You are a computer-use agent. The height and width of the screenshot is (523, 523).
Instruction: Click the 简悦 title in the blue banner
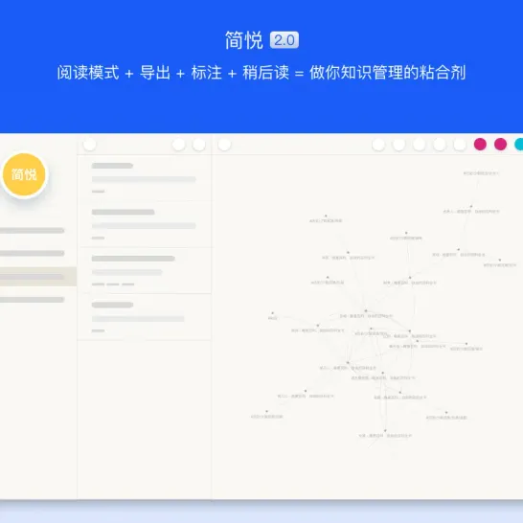(244, 40)
